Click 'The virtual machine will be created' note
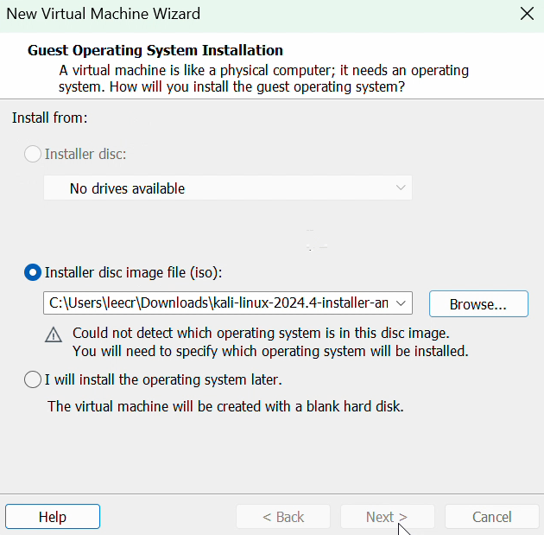 click(225, 406)
